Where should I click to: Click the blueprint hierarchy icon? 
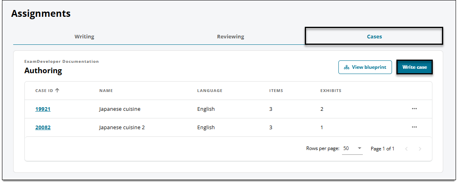coord(346,67)
